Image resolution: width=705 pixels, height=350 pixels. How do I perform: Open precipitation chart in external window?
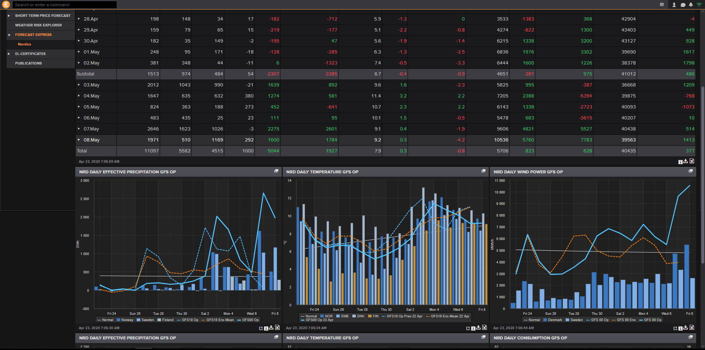[261, 328]
